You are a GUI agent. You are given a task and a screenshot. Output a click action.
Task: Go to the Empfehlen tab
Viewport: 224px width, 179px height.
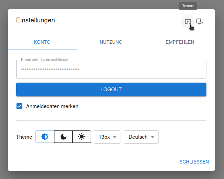(180, 42)
